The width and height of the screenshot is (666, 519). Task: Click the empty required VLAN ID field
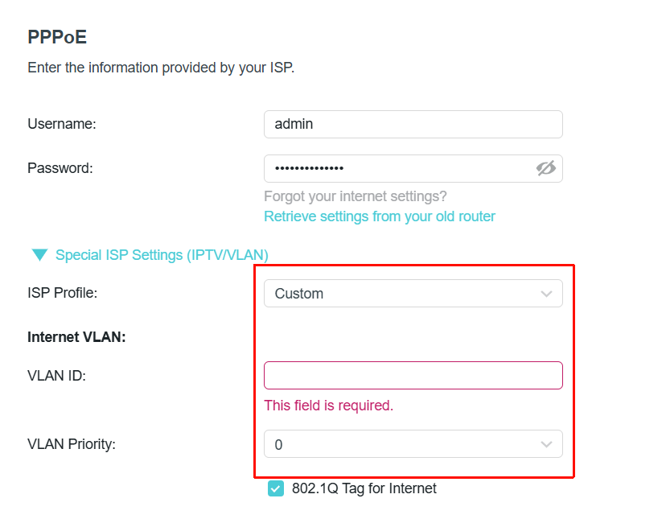click(x=413, y=375)
